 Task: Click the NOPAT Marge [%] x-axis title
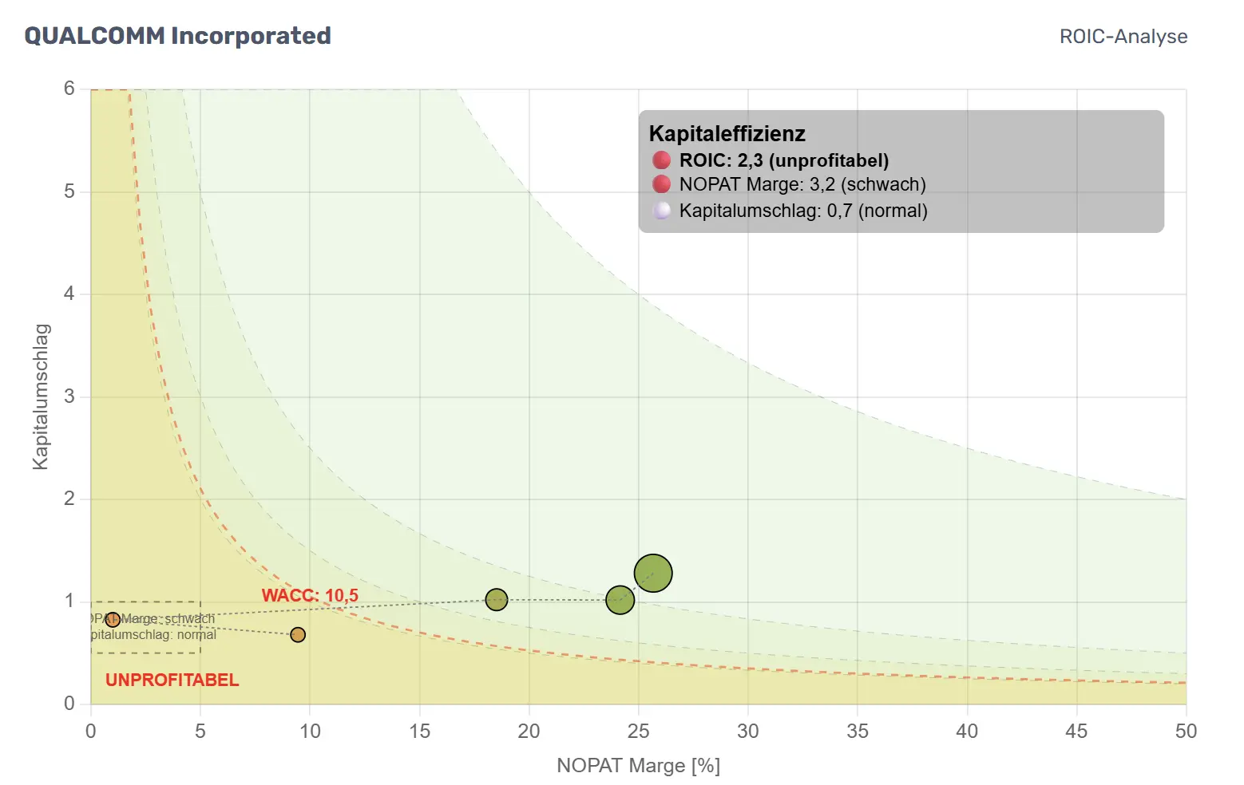tap(638, 766)
